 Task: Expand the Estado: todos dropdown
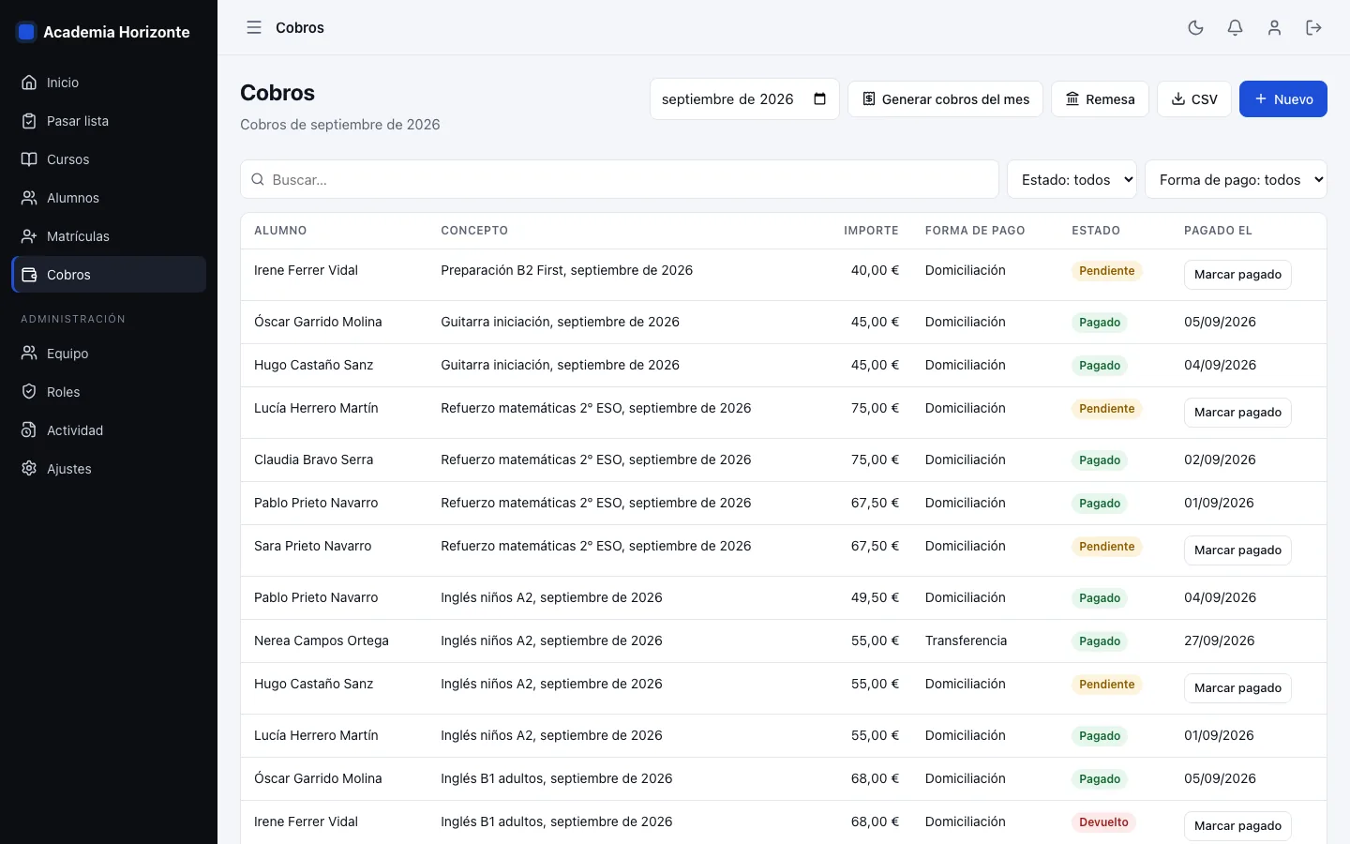(1072, 179)
